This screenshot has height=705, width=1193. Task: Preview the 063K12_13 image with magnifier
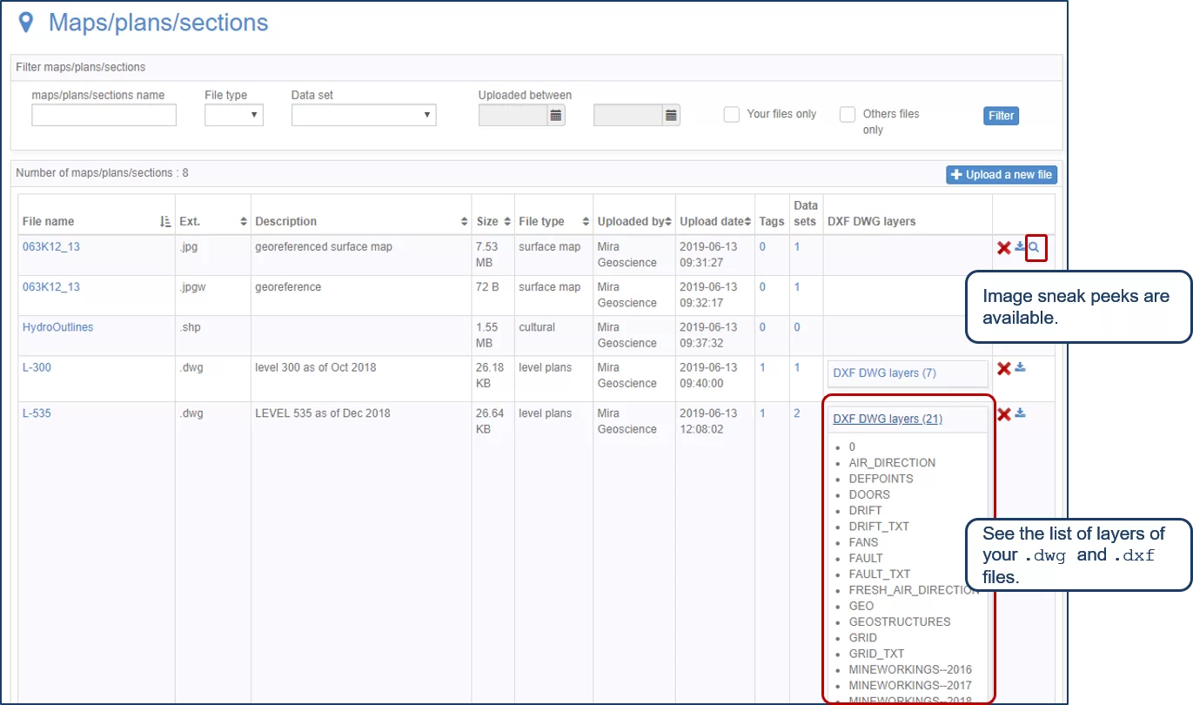(1035, 248)
